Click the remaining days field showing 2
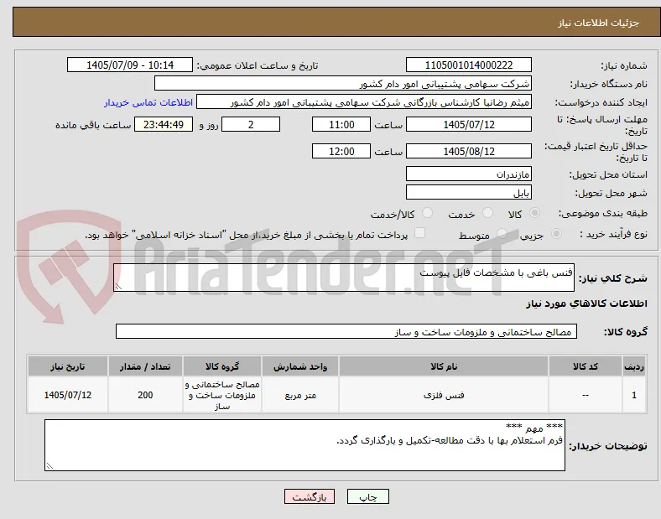Image resolution: width=661 pixels, height=519 pixels. [251, 125]
